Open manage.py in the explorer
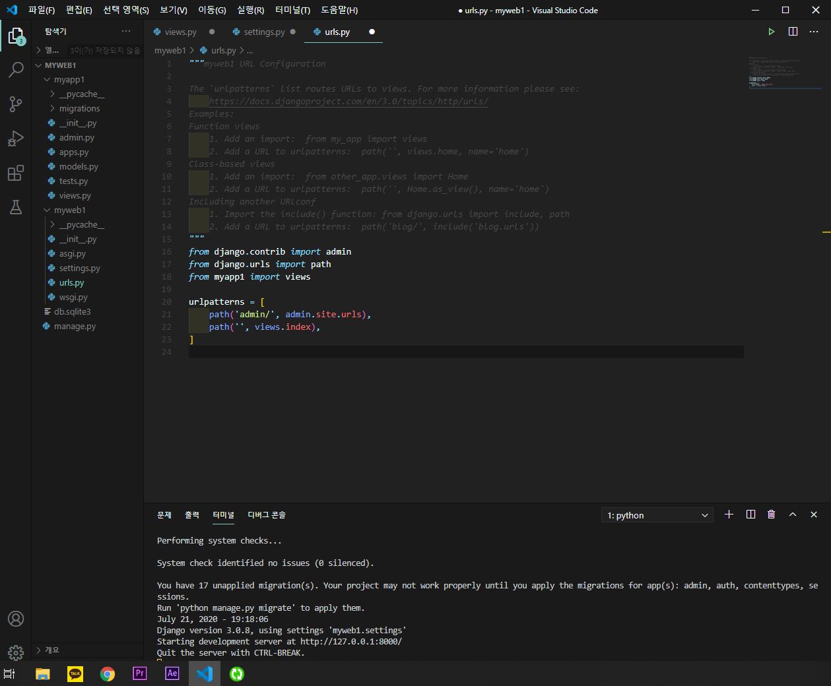The image size is (831, 686). (87, 327)
